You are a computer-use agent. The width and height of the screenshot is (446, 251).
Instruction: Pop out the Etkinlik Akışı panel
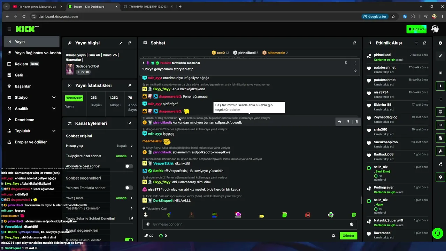coord(424,43)
